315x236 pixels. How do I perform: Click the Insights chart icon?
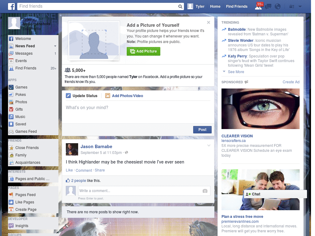pos(11,226)
